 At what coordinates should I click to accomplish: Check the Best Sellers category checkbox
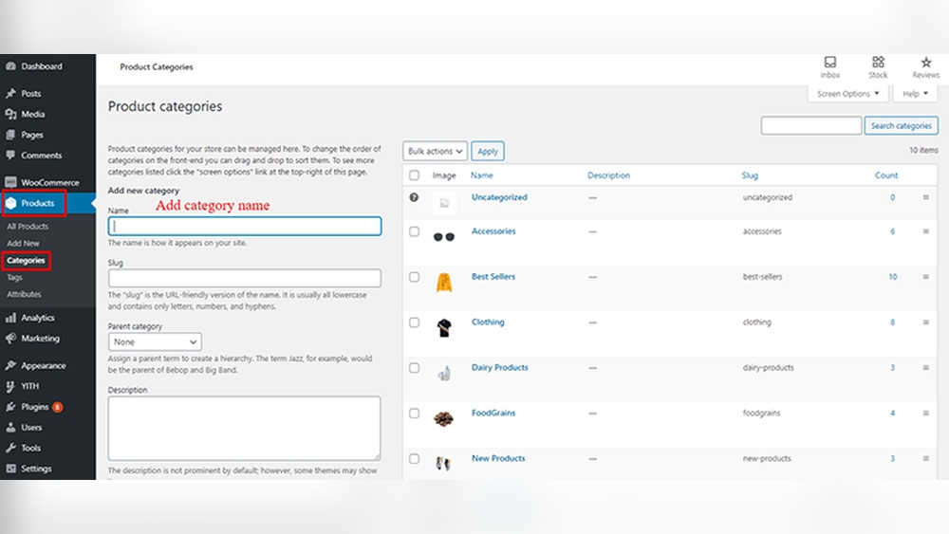414,277
